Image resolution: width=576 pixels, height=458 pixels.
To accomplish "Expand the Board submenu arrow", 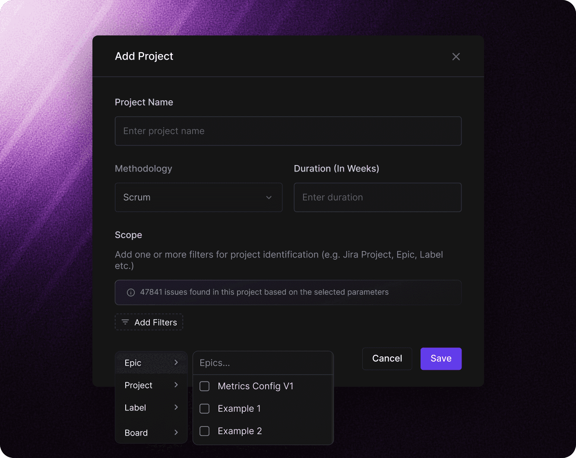I will pyautogui.click(x=176, y=433).
